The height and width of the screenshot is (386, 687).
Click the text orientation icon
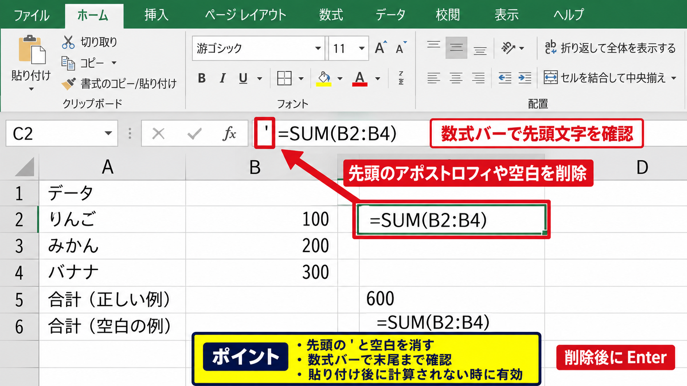(508, 48)
